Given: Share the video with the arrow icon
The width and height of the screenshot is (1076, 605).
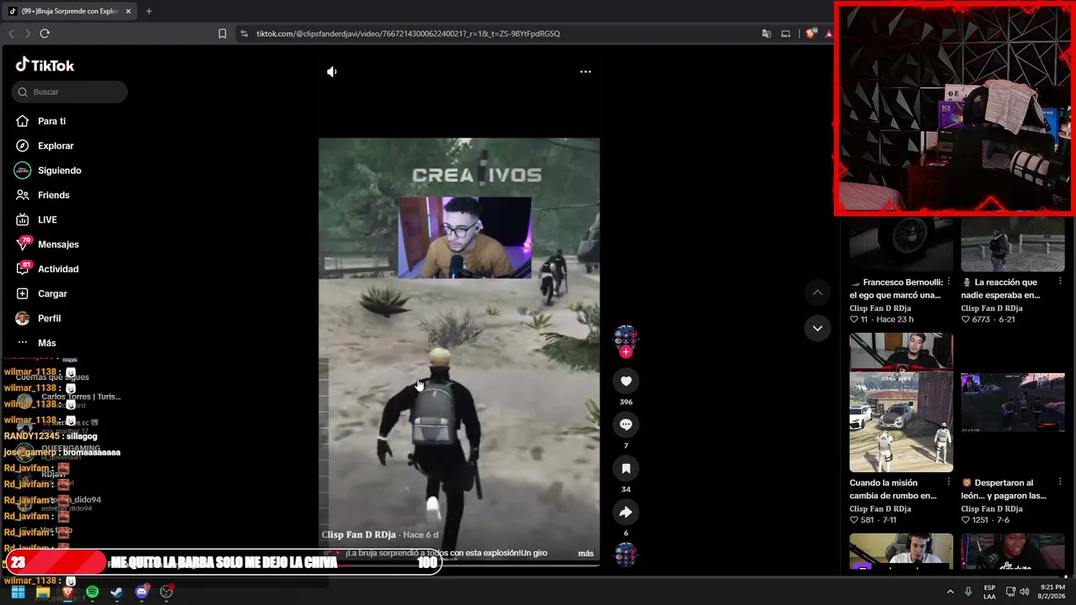Looking at the screenshot, I should click(625, 513).
